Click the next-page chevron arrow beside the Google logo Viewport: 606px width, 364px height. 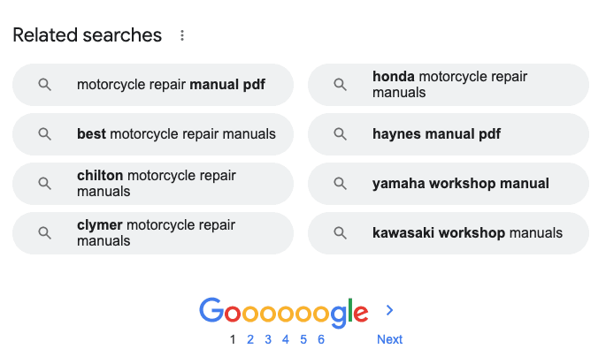[389, 310]
